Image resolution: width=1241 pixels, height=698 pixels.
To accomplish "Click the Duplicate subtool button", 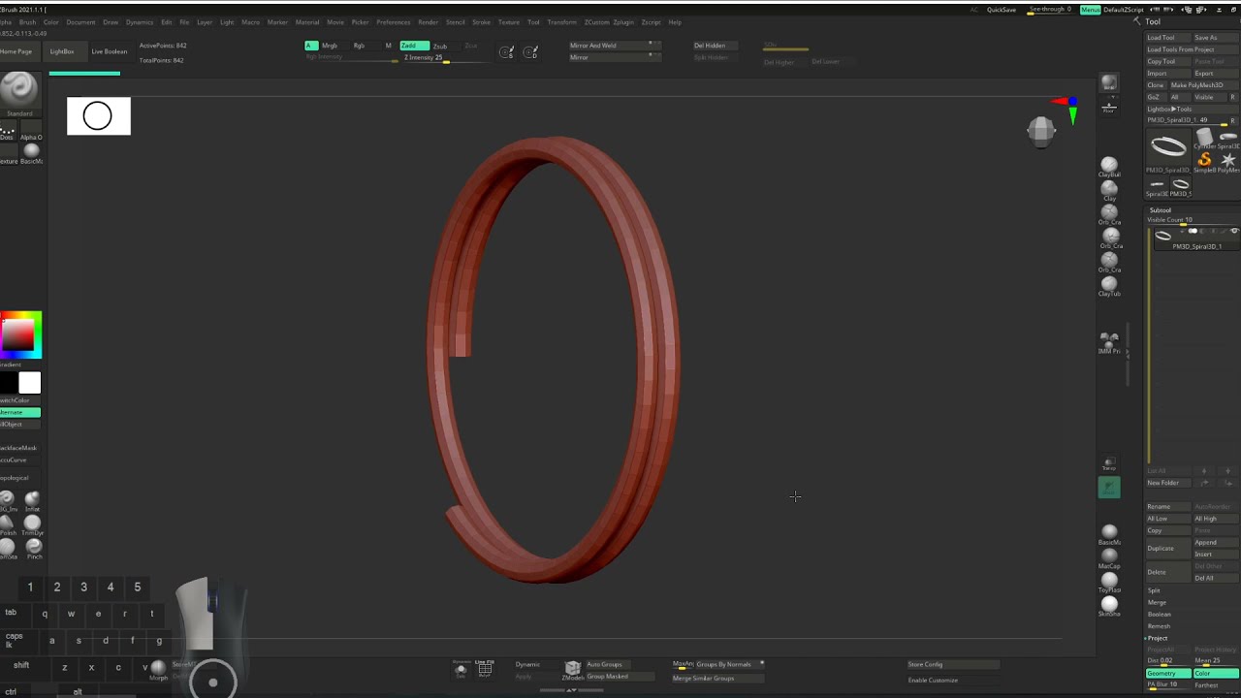I will click(1167, 548).
